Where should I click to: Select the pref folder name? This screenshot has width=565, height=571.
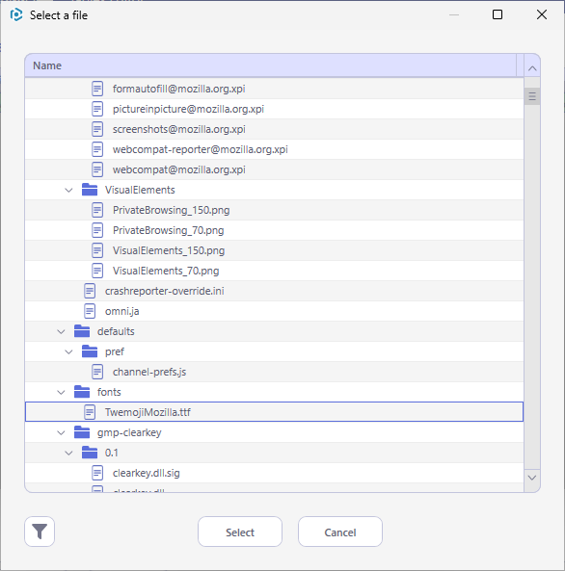coord(115,351)
